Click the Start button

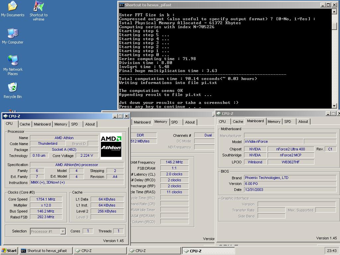click(9, 251)
